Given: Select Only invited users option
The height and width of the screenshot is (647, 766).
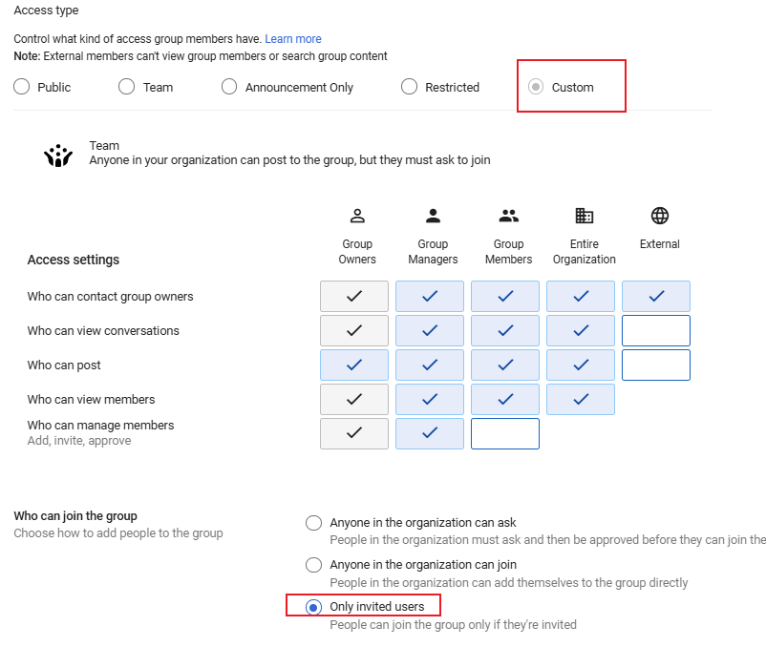Looking at the screenshot, I should 313,607.
